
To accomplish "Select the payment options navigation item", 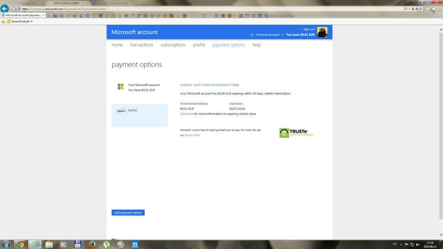I will (228, 45).
